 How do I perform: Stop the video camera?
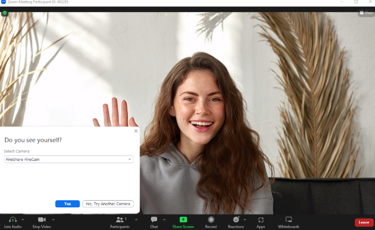click(x=41, y=222)
